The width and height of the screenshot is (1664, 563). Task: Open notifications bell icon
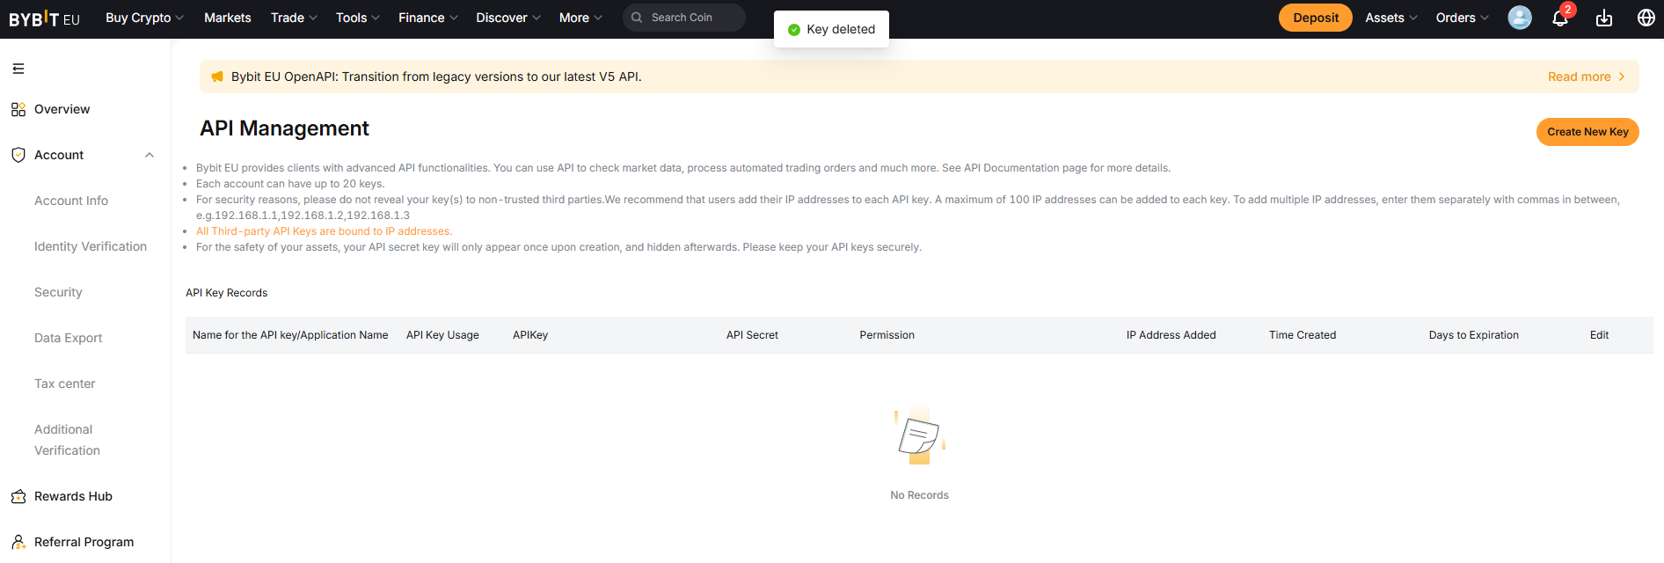coord(1560,18)
